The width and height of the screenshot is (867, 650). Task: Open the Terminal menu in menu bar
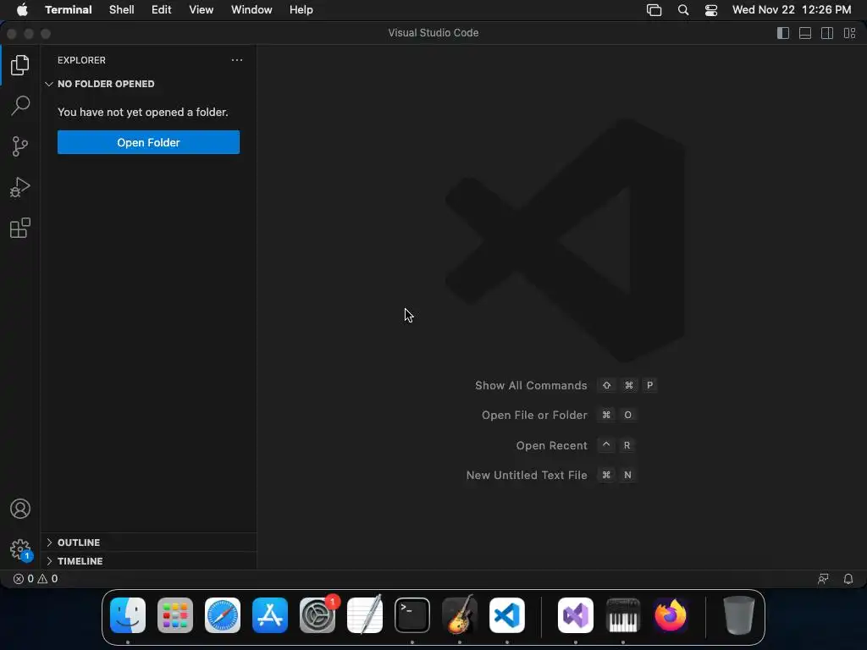(69, 10)
